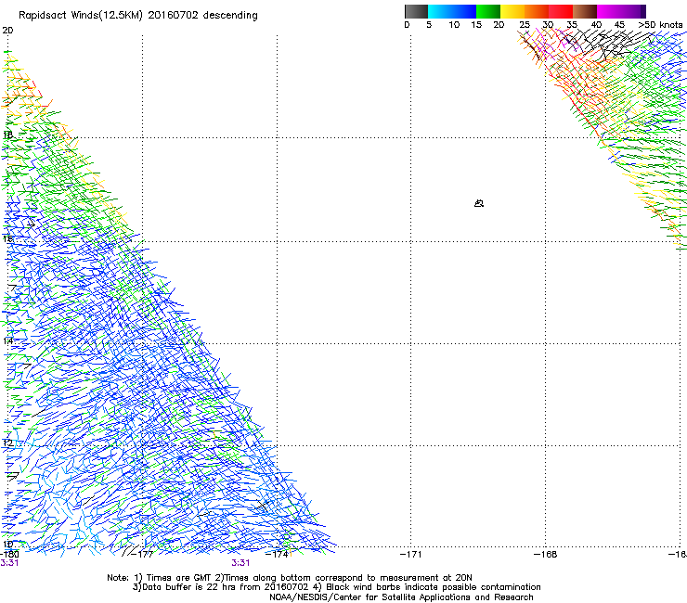Screen dimensions: 687x603
Task: Select the cyan-to-blue 5–15 knot legend band
Action: pos(452,11)
